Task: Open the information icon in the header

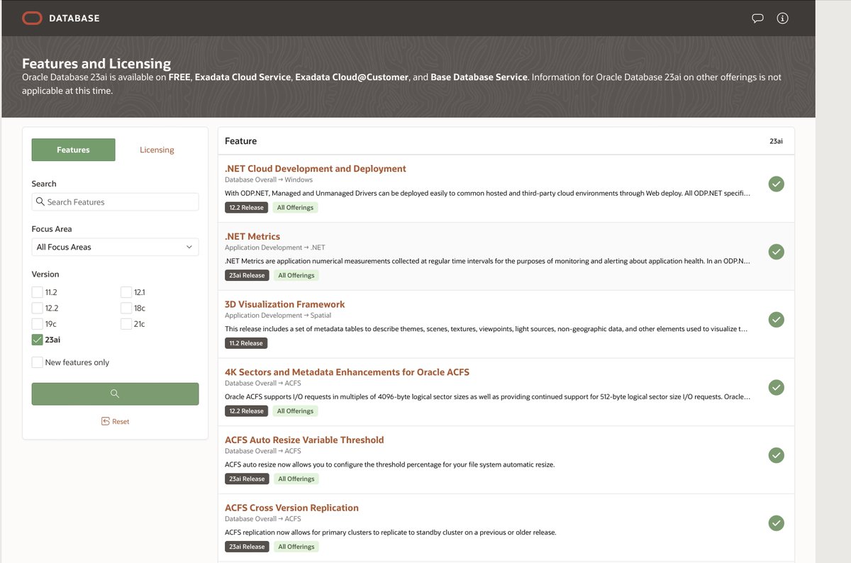Action: [x=783, y=18]
